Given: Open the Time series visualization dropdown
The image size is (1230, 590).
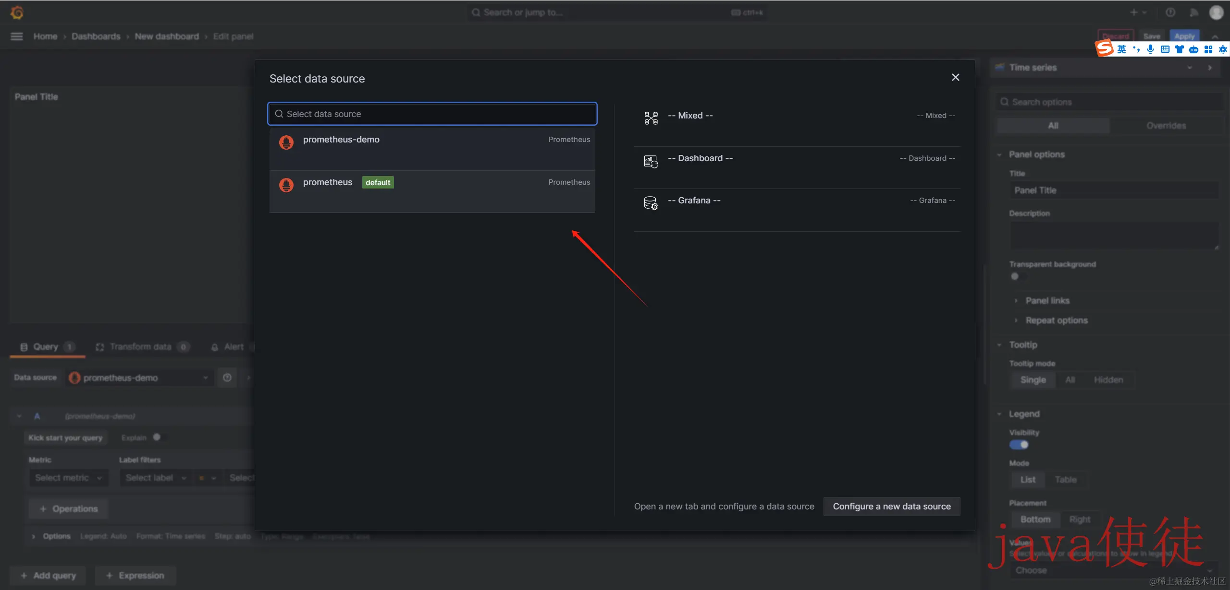Looking at the screenshot, I should click(x=1095, y=68).
